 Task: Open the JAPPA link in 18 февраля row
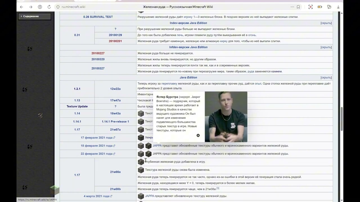click(157, 146)
